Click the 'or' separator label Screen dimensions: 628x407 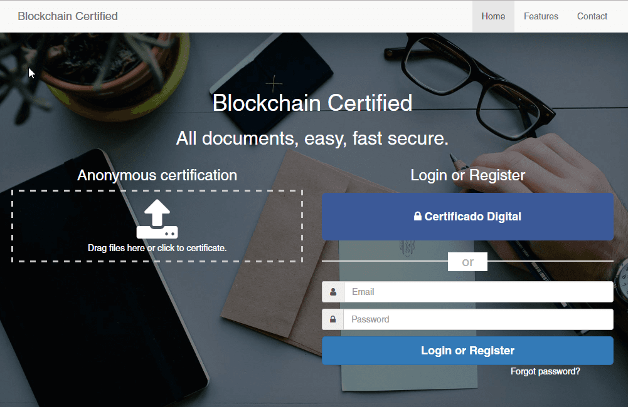click(x=467, y=262)
